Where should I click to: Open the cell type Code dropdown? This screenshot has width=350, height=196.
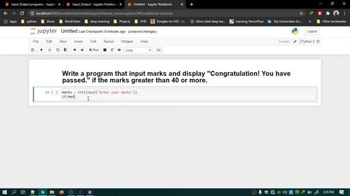click(138, 50)
